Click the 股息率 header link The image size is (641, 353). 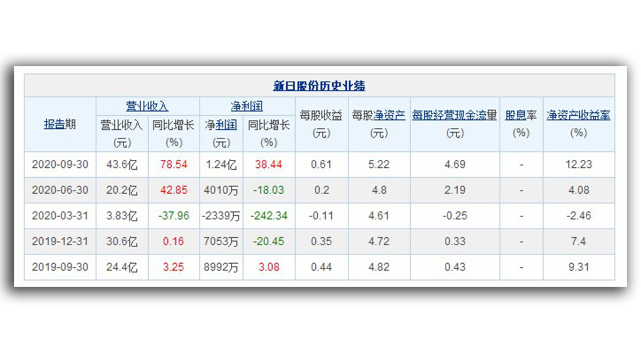pyautogui.click(x=515, y=115)
